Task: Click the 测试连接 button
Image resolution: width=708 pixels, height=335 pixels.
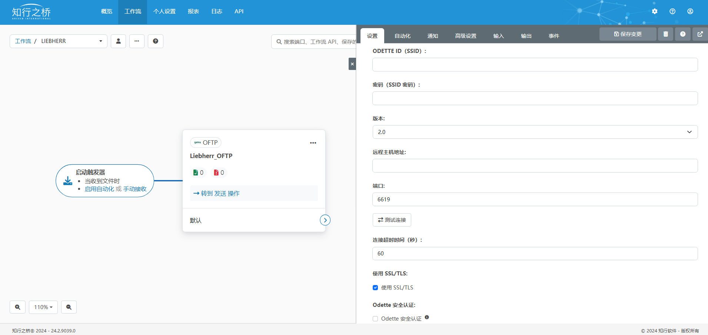Action: tap(392, 220)
